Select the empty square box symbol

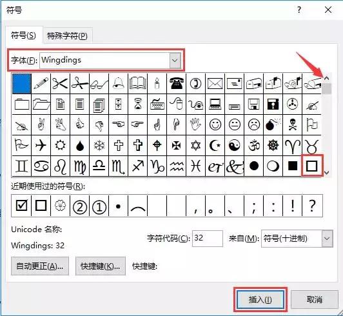[311, 166]
